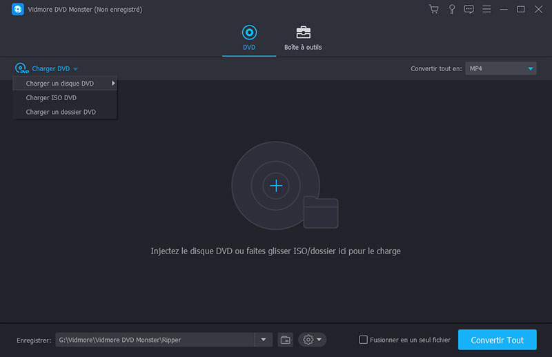Enable Fusionner en un seul fichier checkbox
This screenshot has width=552, height=357.
(363, 340)
